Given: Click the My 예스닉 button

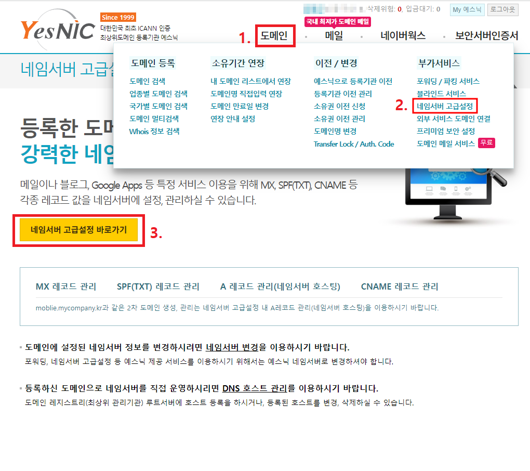Looking at the screenshot, I should coord(467,10).
